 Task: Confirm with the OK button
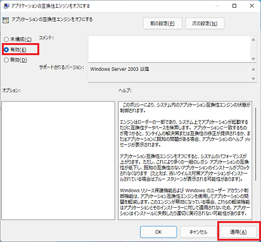click(158, 232)
